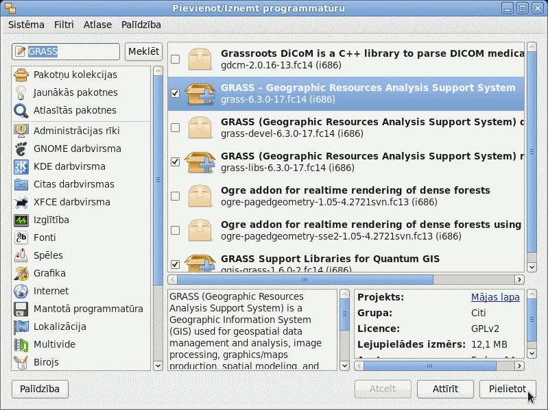Click the edit icon in search field

(x=21, y=51)
